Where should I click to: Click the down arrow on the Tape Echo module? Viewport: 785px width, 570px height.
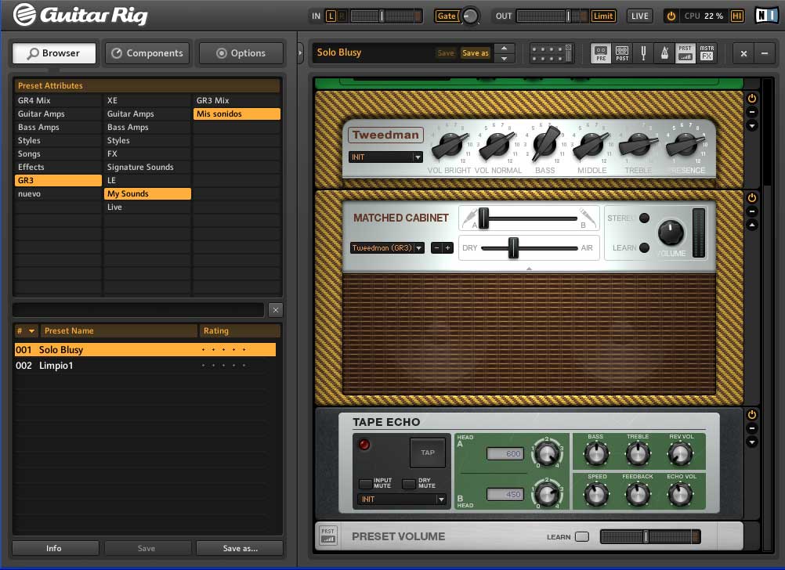point(751,442)
